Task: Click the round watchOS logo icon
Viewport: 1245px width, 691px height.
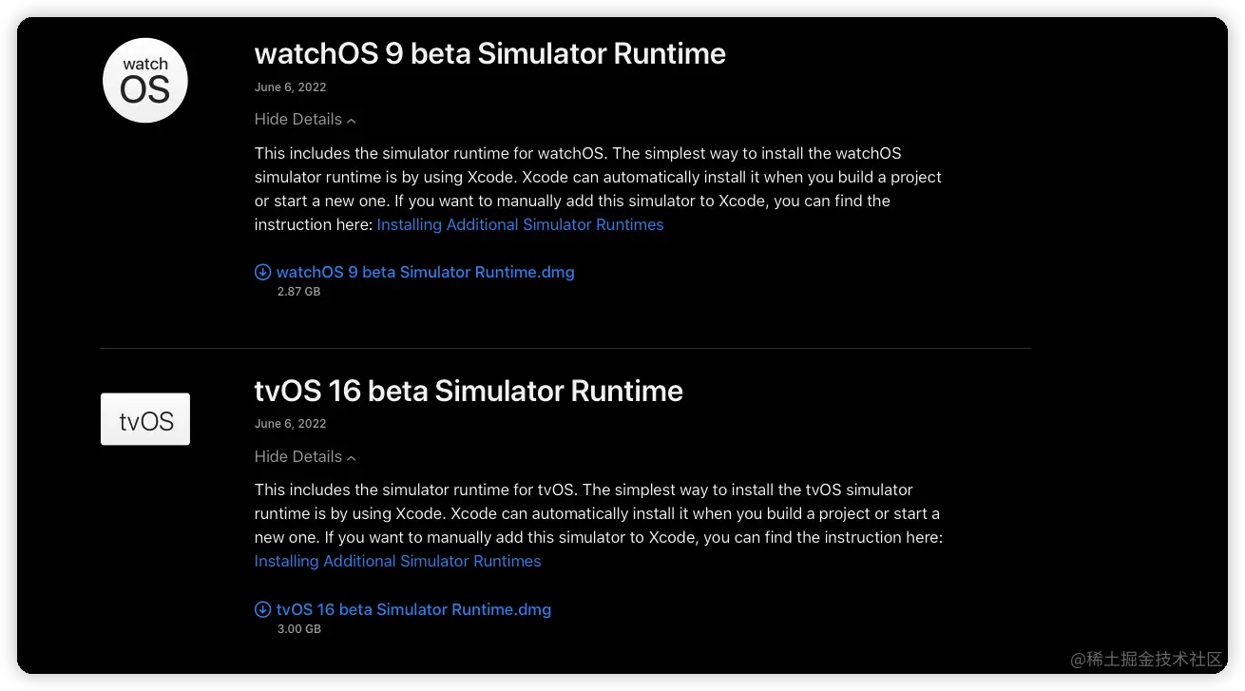Action: click(145, 81)
